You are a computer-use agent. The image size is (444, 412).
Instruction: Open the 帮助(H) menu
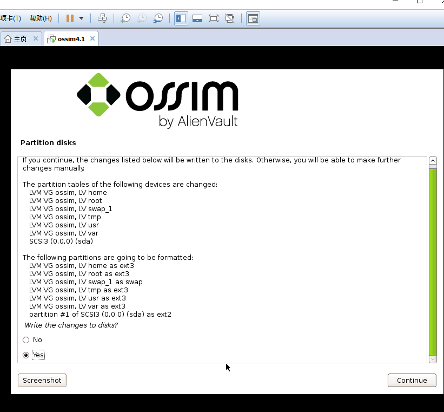click(x=41, y=18)
